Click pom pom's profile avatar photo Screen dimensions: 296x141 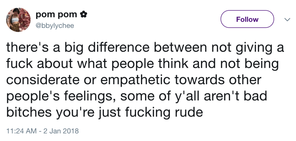[x=18, y=20]
